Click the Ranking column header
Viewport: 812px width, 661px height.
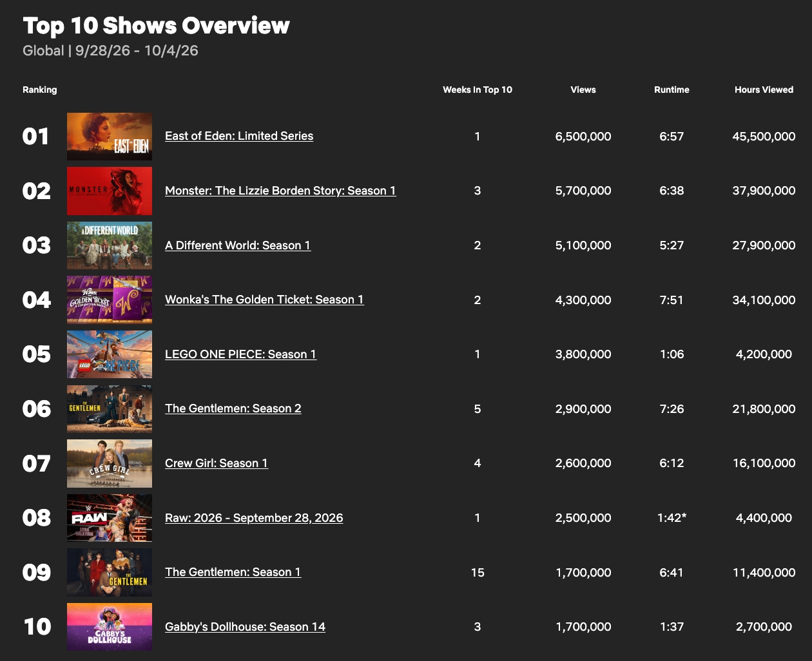coord(40,90)
